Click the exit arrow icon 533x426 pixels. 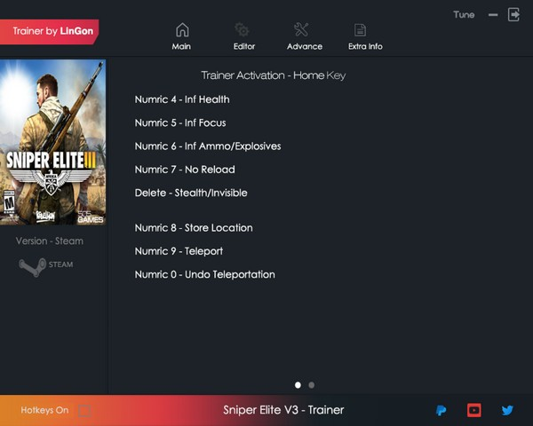coord(513,14)
